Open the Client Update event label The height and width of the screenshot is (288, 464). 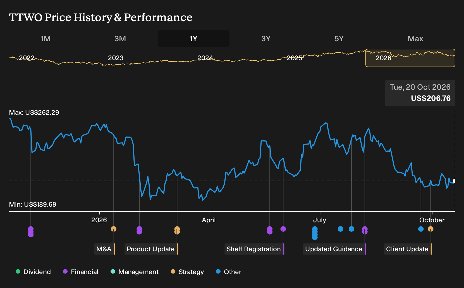[408, 249]
